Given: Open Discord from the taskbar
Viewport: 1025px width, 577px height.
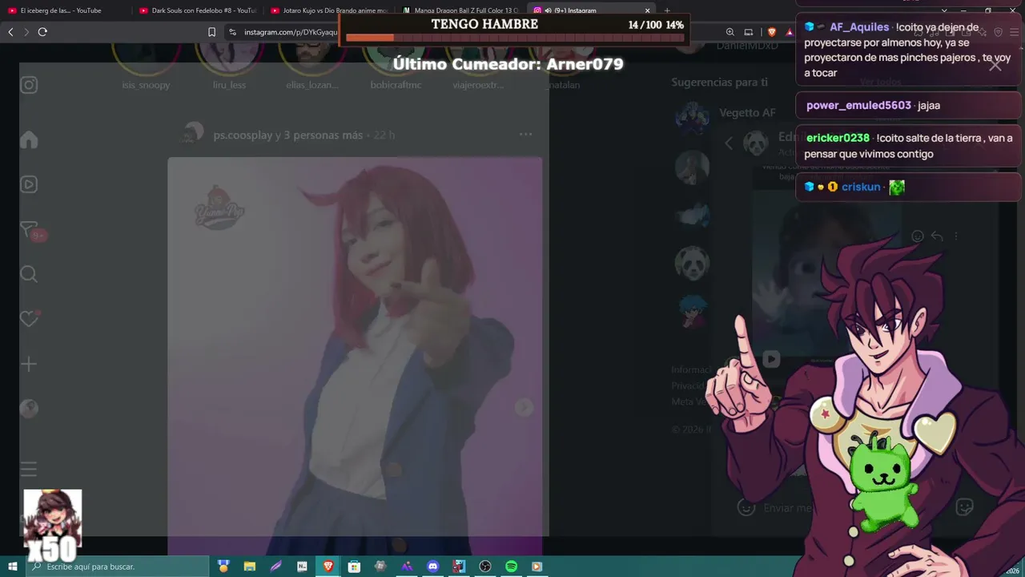Looking at the screenshot, I should (433, 567).
